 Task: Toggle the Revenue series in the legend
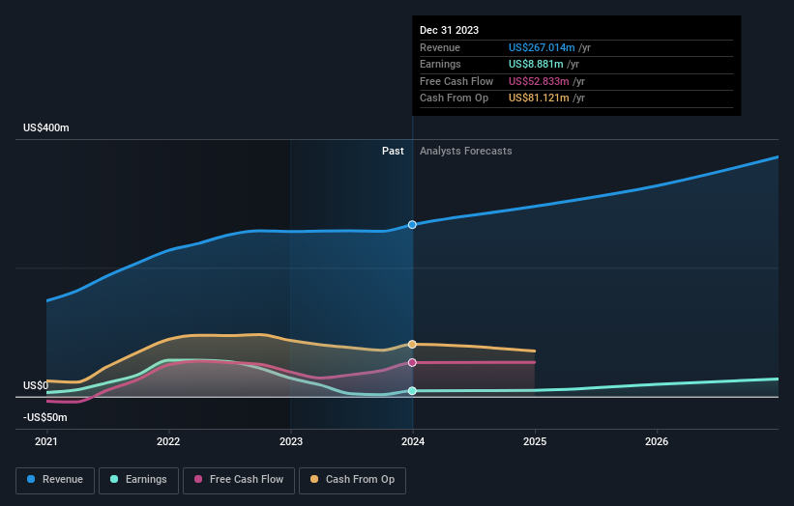55,480
